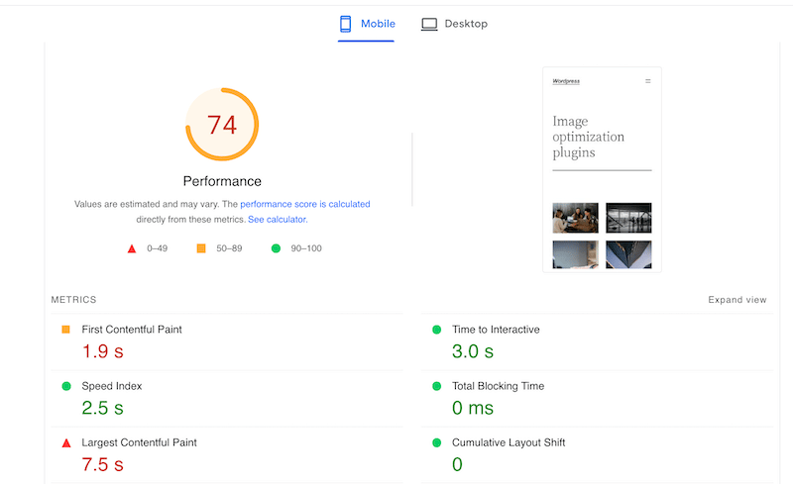Click the green circle beside Time to Interactive
793x484 pixels.
437,330
